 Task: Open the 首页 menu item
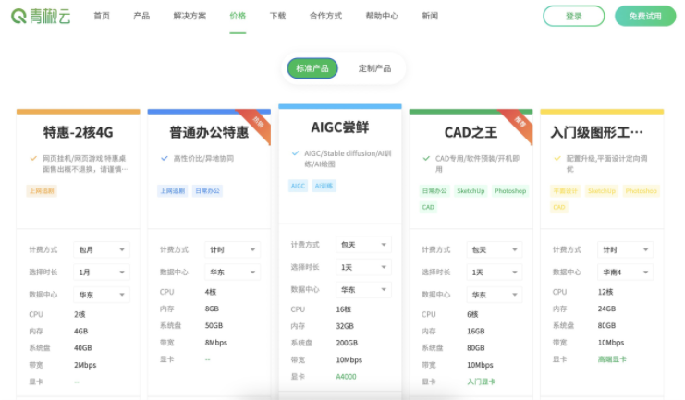tap(102, 16)
